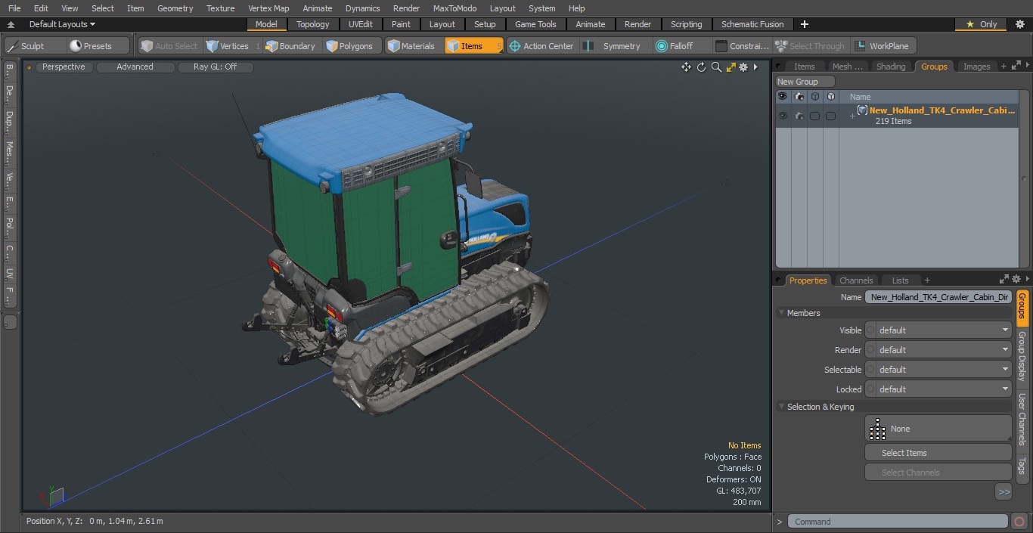Click the Ray GL: Off button

[x=215, y=67]
